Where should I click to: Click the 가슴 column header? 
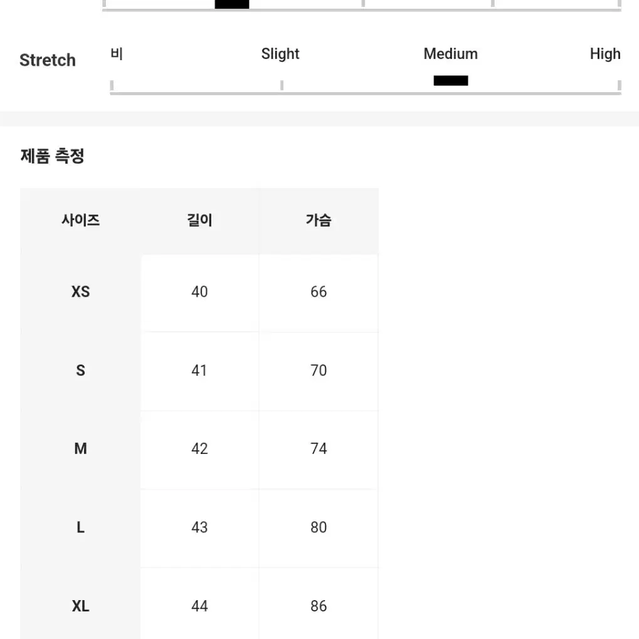(x=319, y=220)
